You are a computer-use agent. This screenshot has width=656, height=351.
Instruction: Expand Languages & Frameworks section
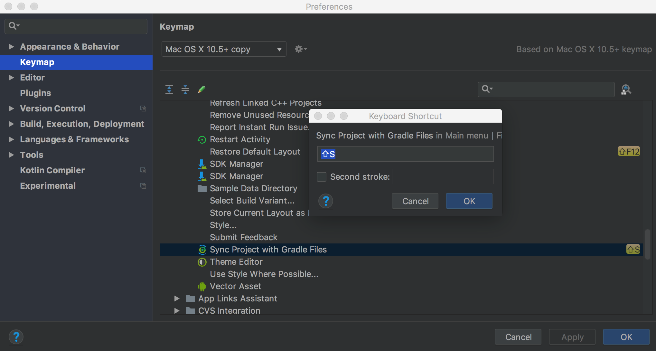click(11, 139)
